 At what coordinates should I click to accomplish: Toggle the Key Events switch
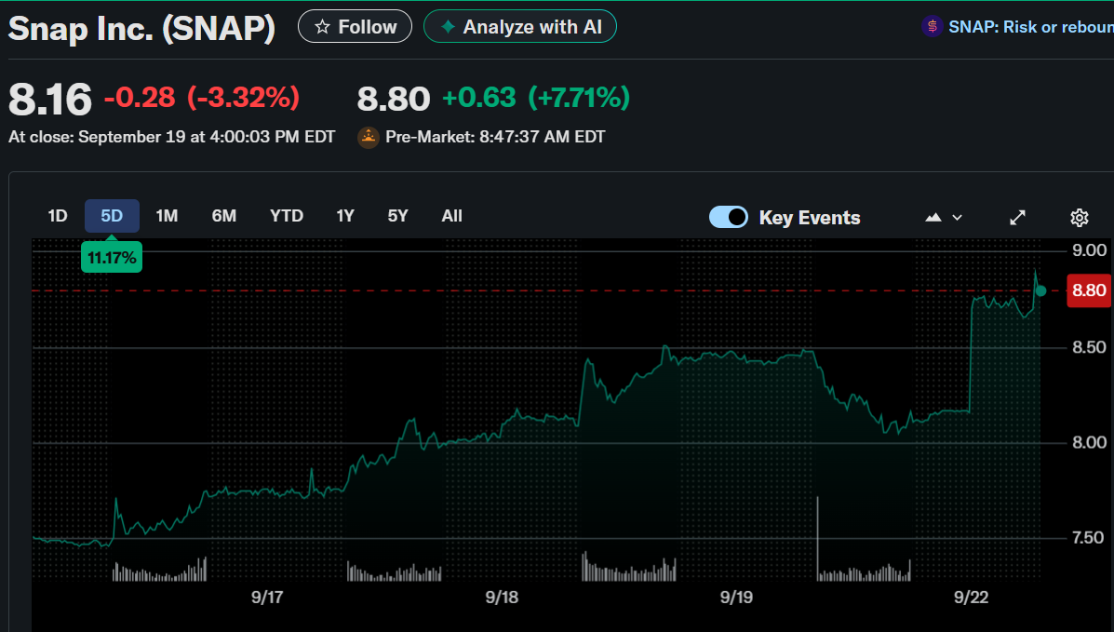(728, 217)
